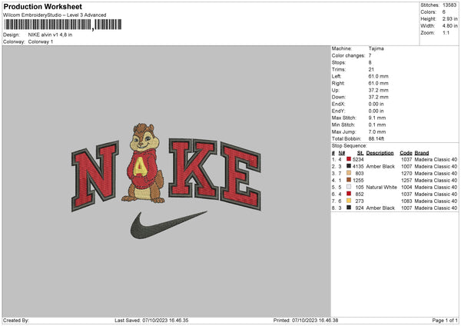Click the Alvin chipmunk in the design preview
The width and height of the screenshot is (461, 326).
click(x=144, y=164)
